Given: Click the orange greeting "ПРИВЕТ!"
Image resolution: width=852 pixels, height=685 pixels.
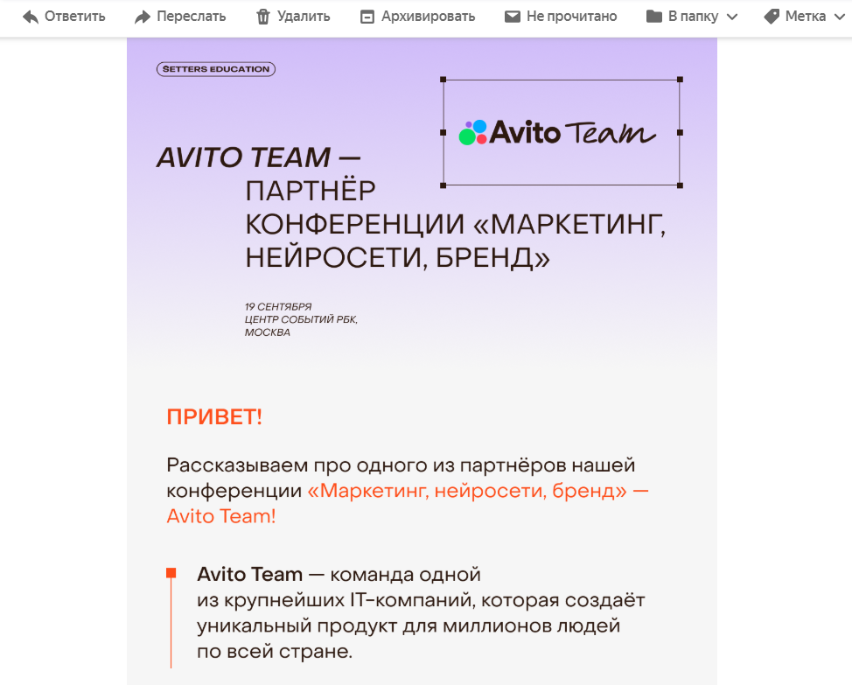Looking at the screenshot, I should pos(214,417).
